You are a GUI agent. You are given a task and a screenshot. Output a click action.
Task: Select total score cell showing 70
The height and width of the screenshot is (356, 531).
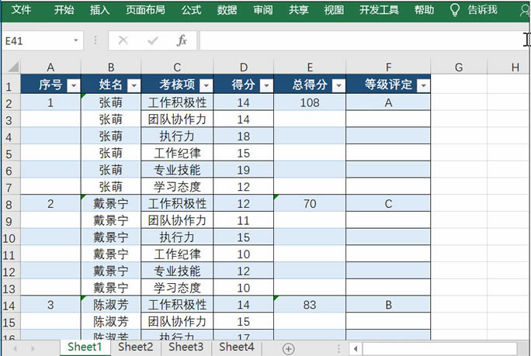coord(310,203)
